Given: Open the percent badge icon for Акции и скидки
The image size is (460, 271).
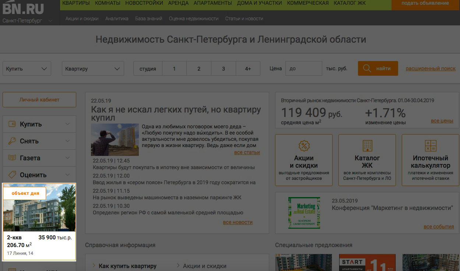Looking at the screenshot, I should pos(304,146).
